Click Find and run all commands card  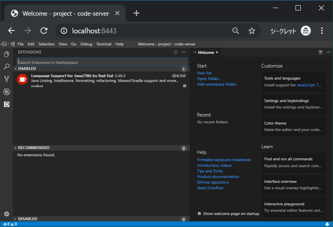[x=293, y=162]
